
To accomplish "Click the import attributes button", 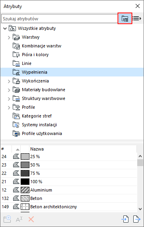I will click(x=125, y=219).
